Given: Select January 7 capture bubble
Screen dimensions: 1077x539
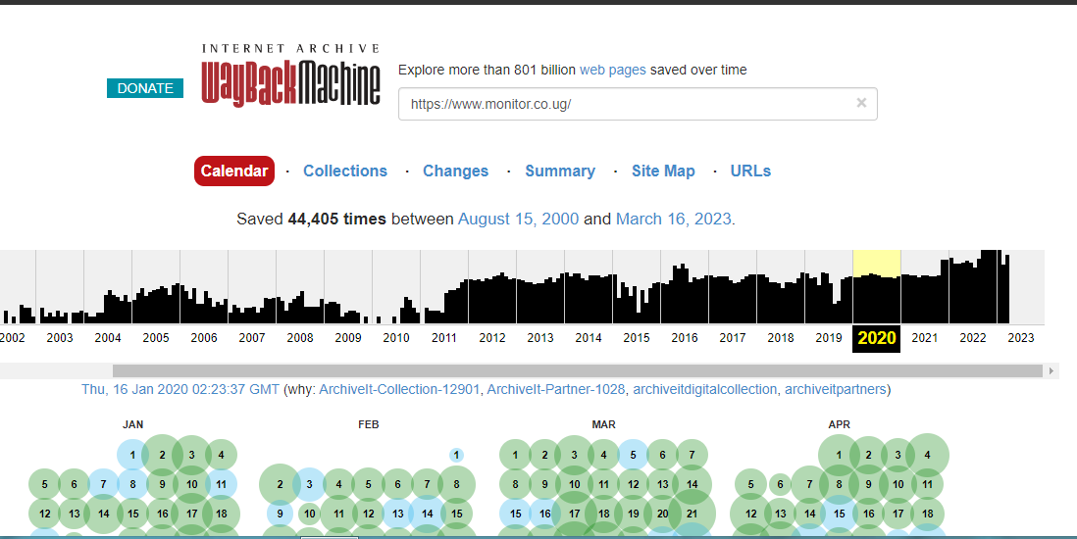Looking at the screenshot, I should (103, 484).
